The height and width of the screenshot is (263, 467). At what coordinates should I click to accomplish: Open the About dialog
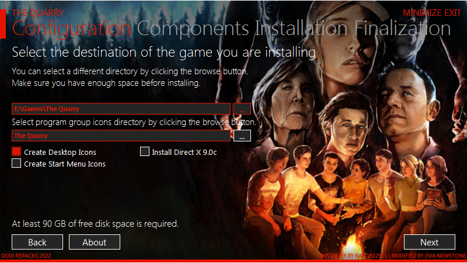pos(95,242)
